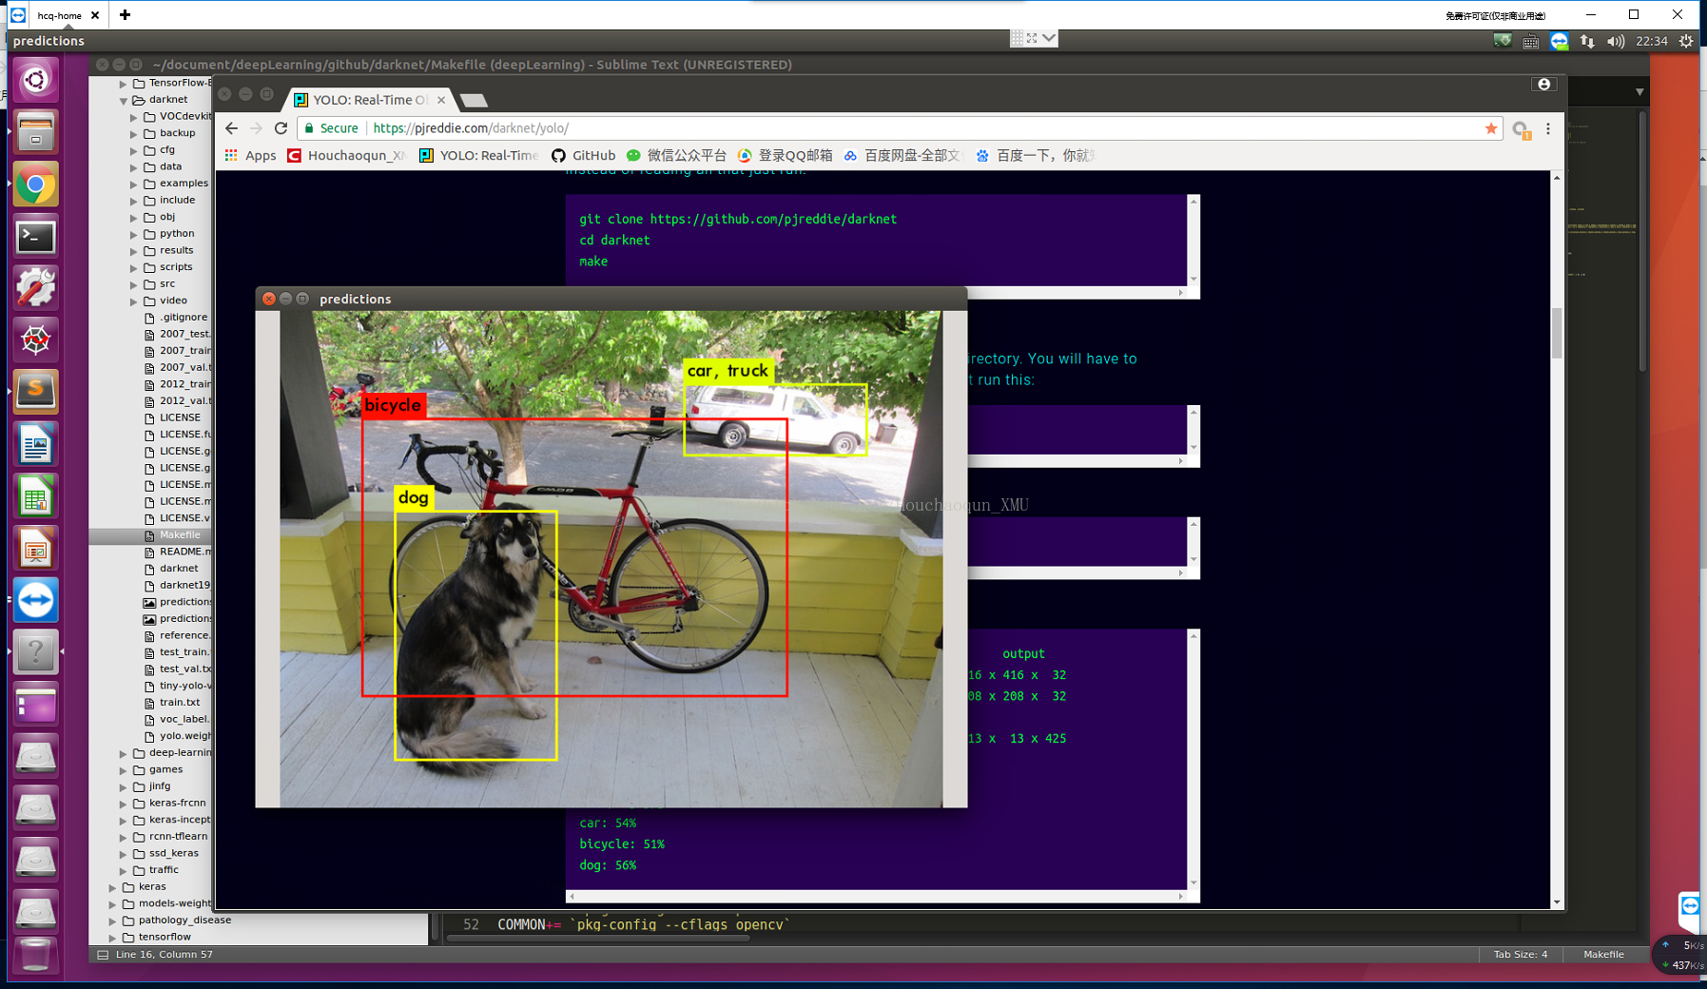The height and width of the screenshot is (989, 1707).
Task: Launch LibreOffice Writer from the dock
Action: tap(36, 444)
